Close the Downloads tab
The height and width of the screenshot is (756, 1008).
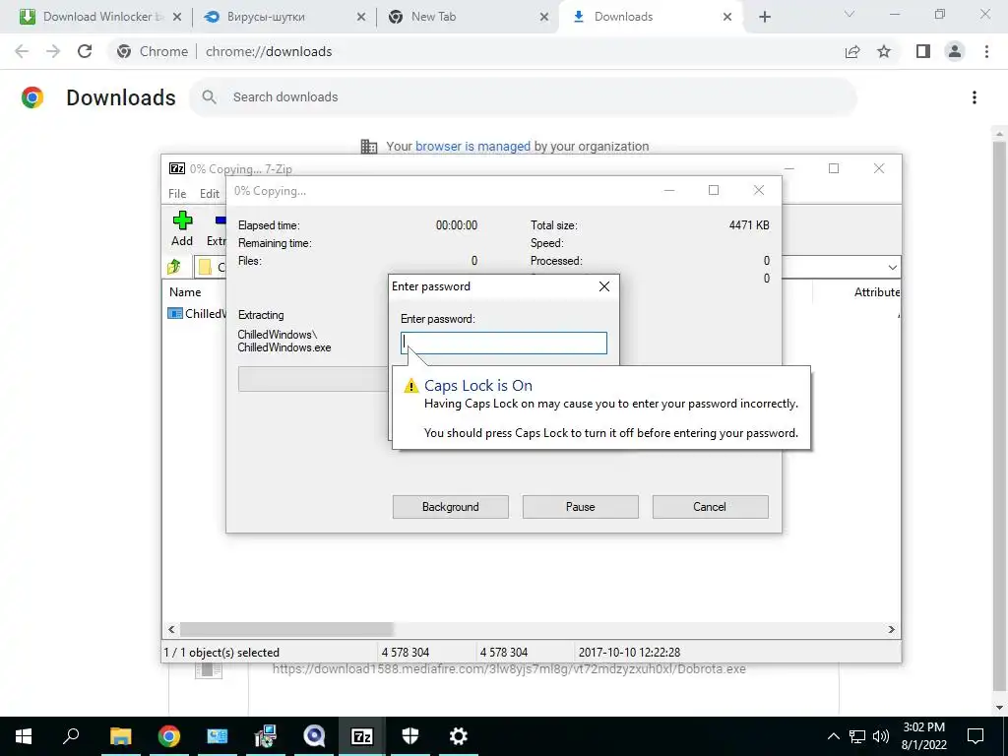pyautogui.click(x=727, y=17)
